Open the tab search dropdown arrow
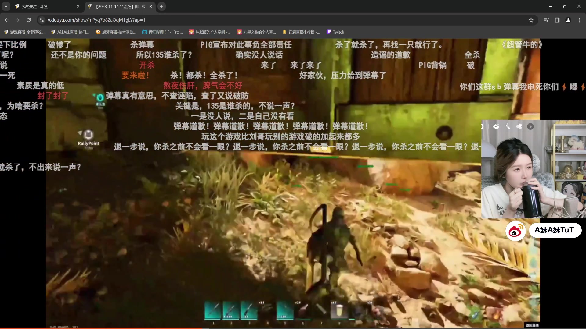586x329 pixels. pyautogui.click(x=6, y=6)
